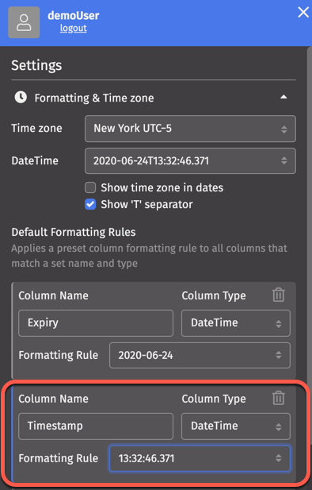Uncheck Show 'T' separator
This screenshot has height=490, width=312.
click(90, 204)
